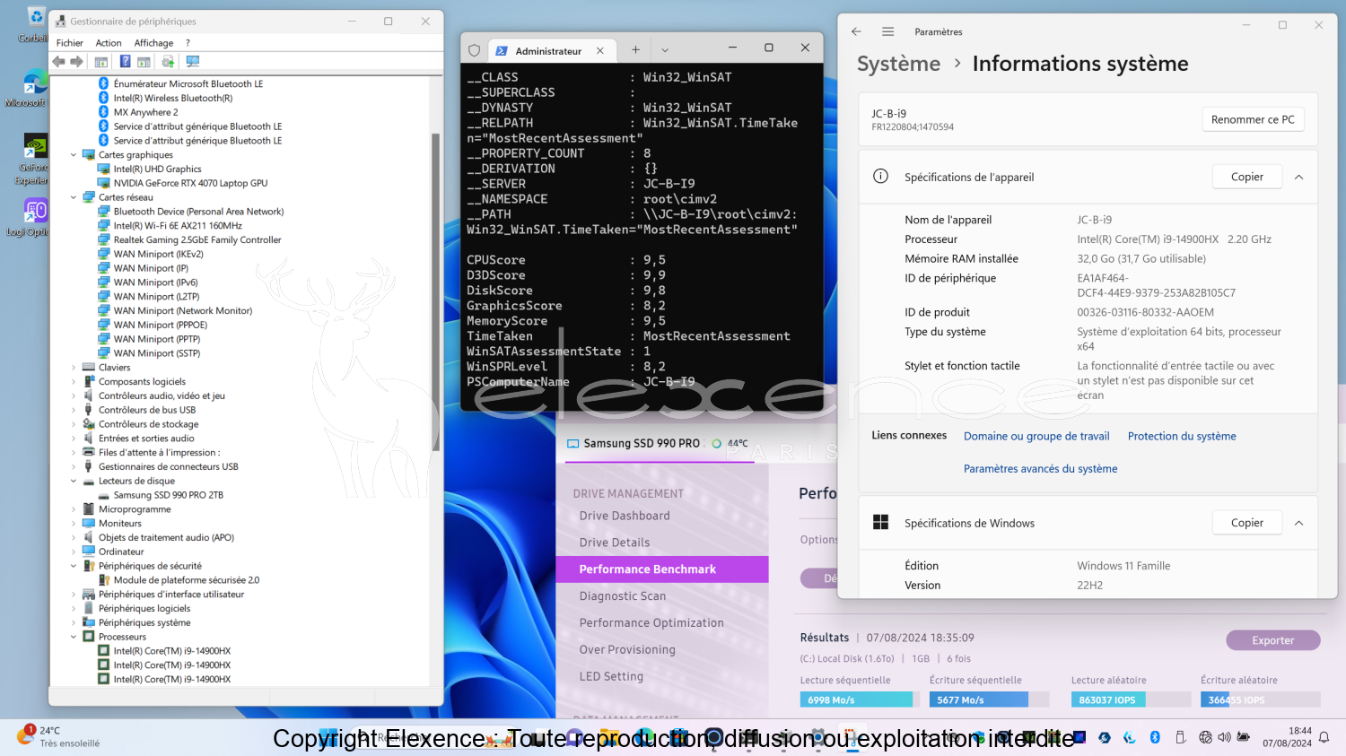Close the Administrateur terminal tab
The height and width of the screenshot is (756, 1346).
point(600,51)
